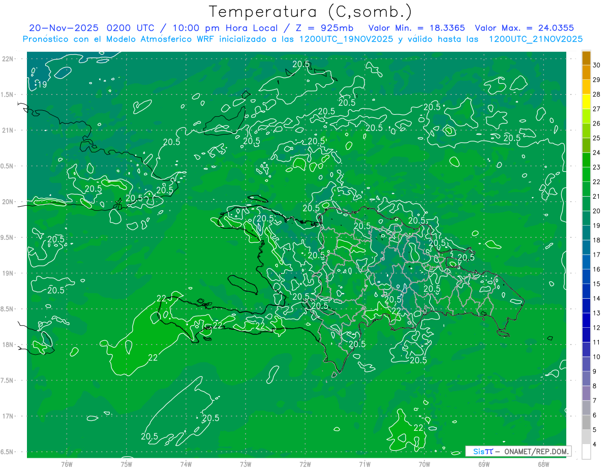
Task: Click the yellow swatch between 27 and 28
Action: click(587, 102)
